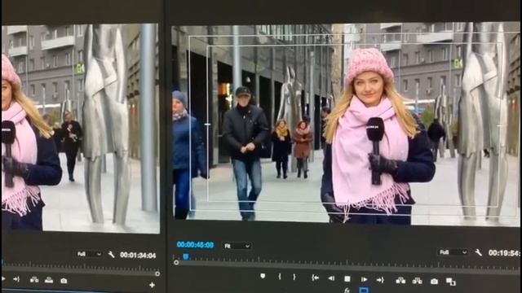Open Source monitor button editor plus icon
522x293 pixels.
152,285
